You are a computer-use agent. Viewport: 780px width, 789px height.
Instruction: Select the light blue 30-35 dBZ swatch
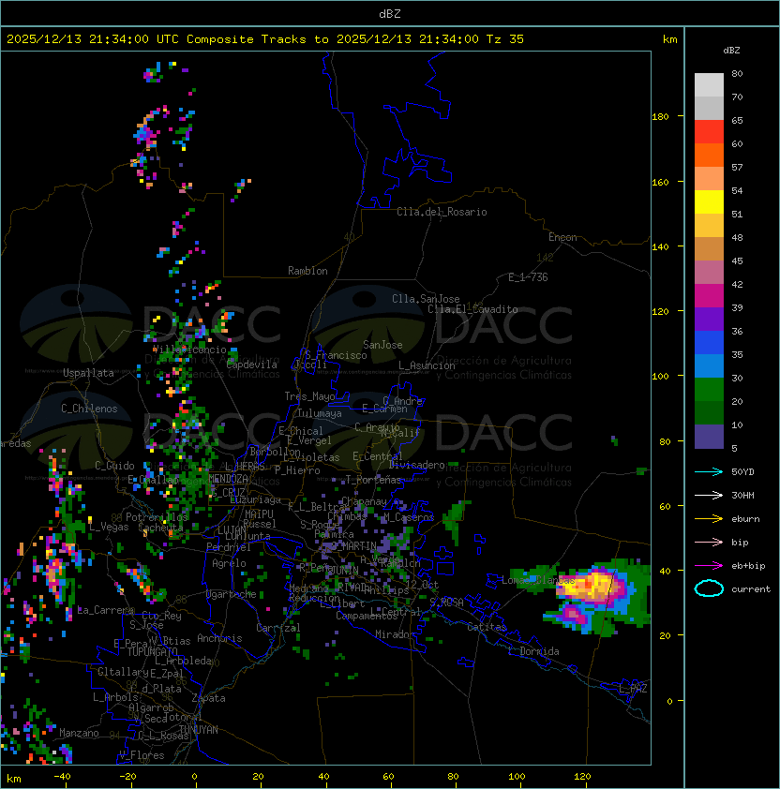click(709, 366)
